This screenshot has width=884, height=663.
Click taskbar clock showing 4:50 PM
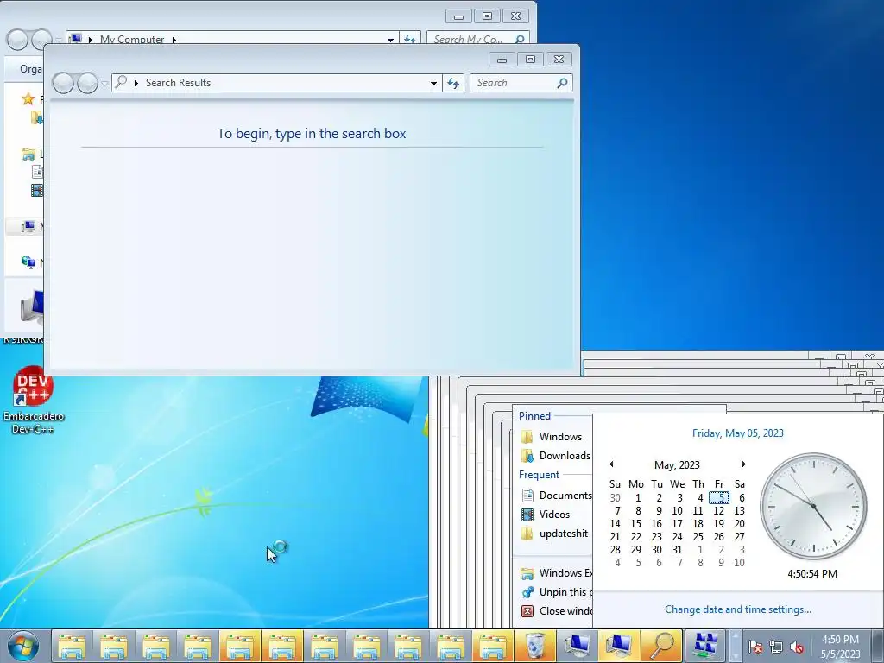pos(840,646)
